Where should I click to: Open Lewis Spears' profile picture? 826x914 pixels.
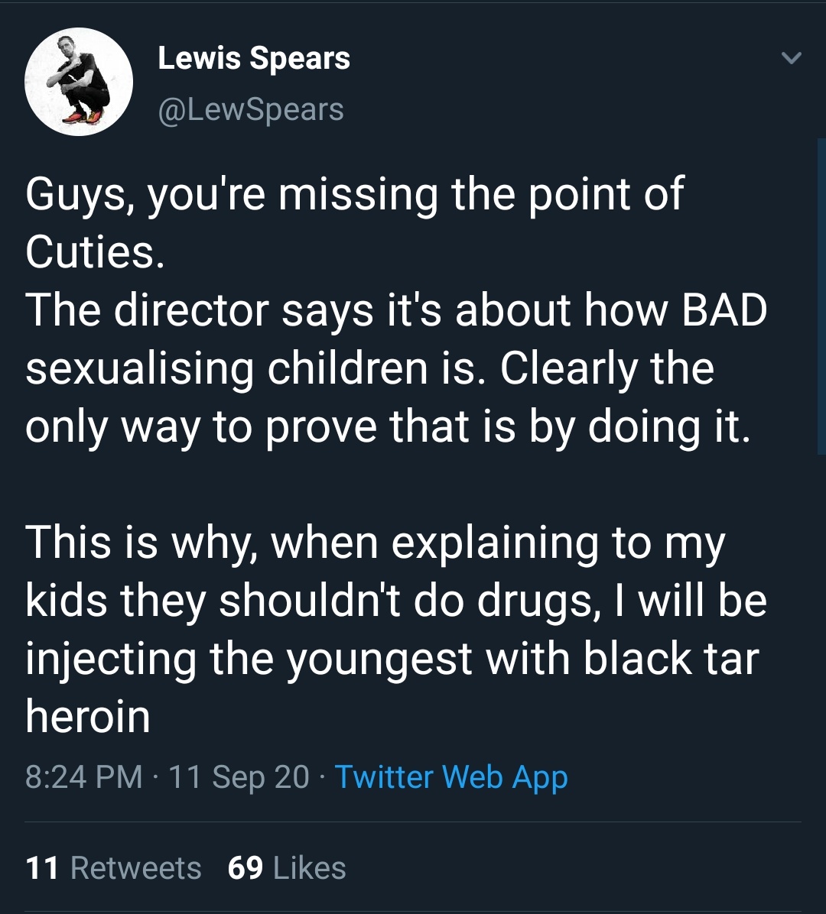pos(79,81)
